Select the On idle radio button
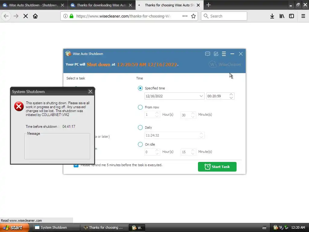This screenshot has width=309, height=232. point(140,144)
